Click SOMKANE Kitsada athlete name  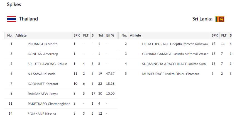42,114
